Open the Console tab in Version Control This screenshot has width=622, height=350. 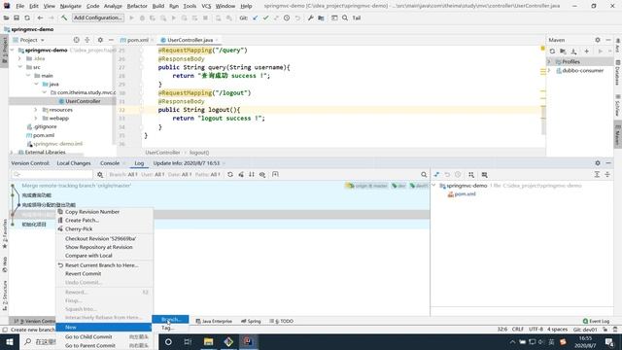[110, 163]
